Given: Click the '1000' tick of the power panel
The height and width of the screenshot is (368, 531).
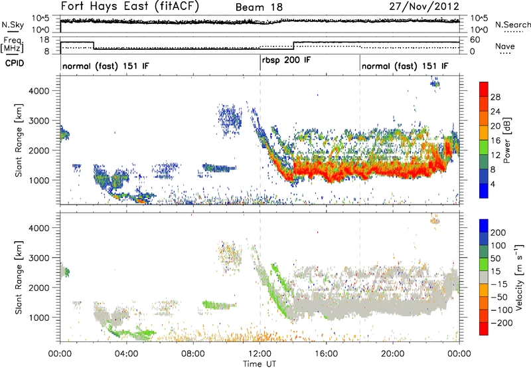Looking at the screenshot, I should pos(38,180).
